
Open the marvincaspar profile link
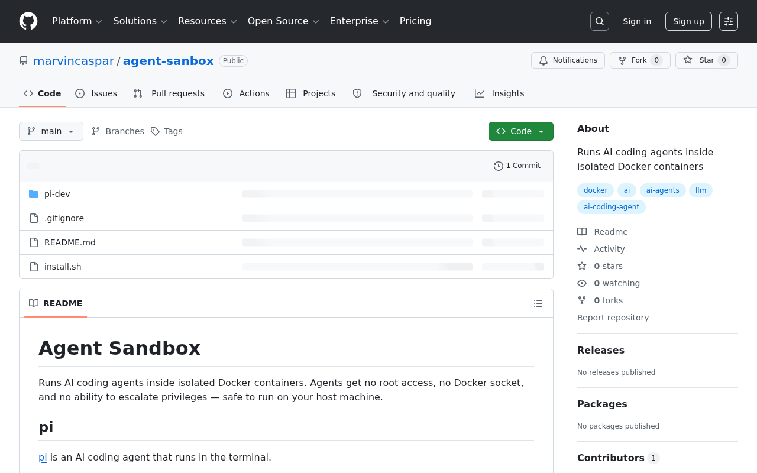point(73,61)
